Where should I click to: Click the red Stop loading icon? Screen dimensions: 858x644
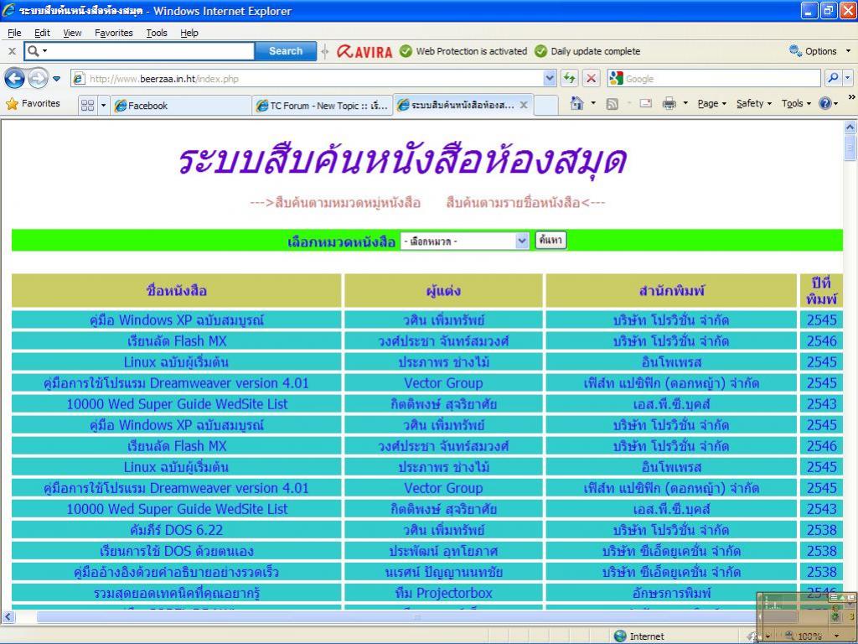click(591, 79)
